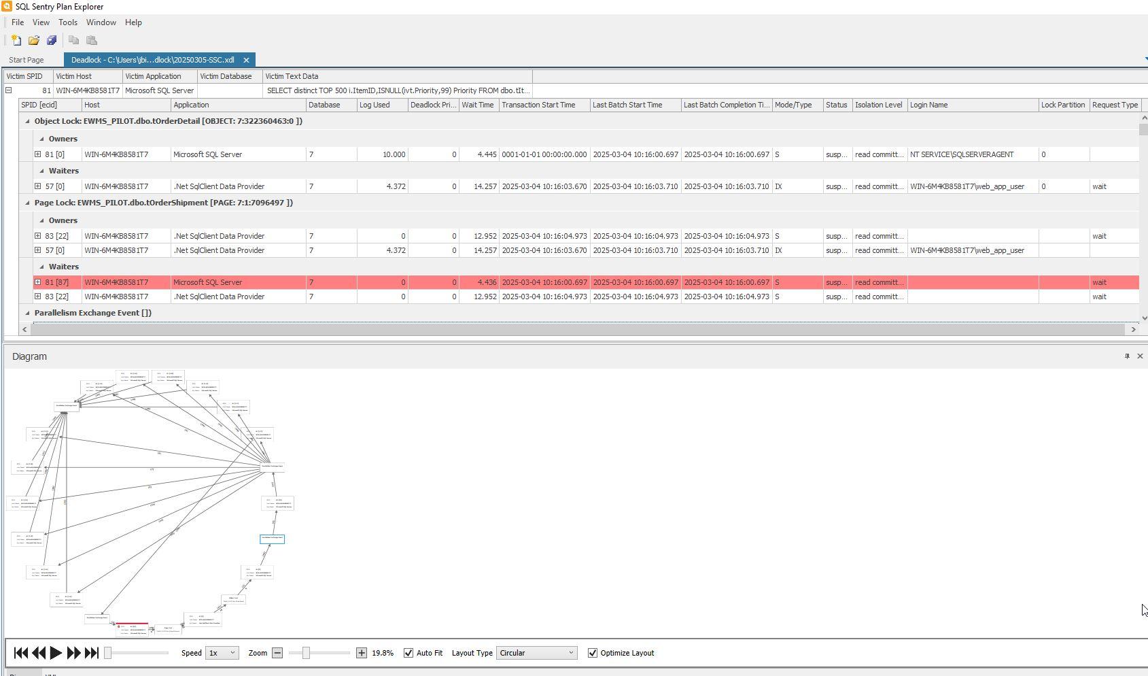Click the diagram zoom slider handle
This screenshot has height=676, width=1148.
pyautogui.click(x=306, y=653)
